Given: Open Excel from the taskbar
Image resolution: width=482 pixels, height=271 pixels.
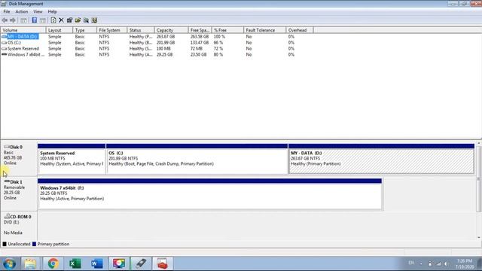Looking at the screenshot, I should point(75,263).
